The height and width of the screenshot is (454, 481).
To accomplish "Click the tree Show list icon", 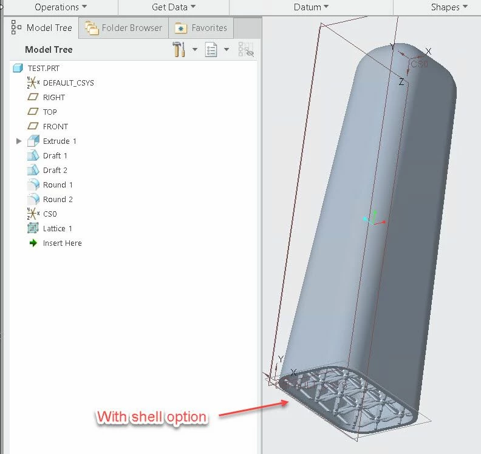I will [211, 50].
